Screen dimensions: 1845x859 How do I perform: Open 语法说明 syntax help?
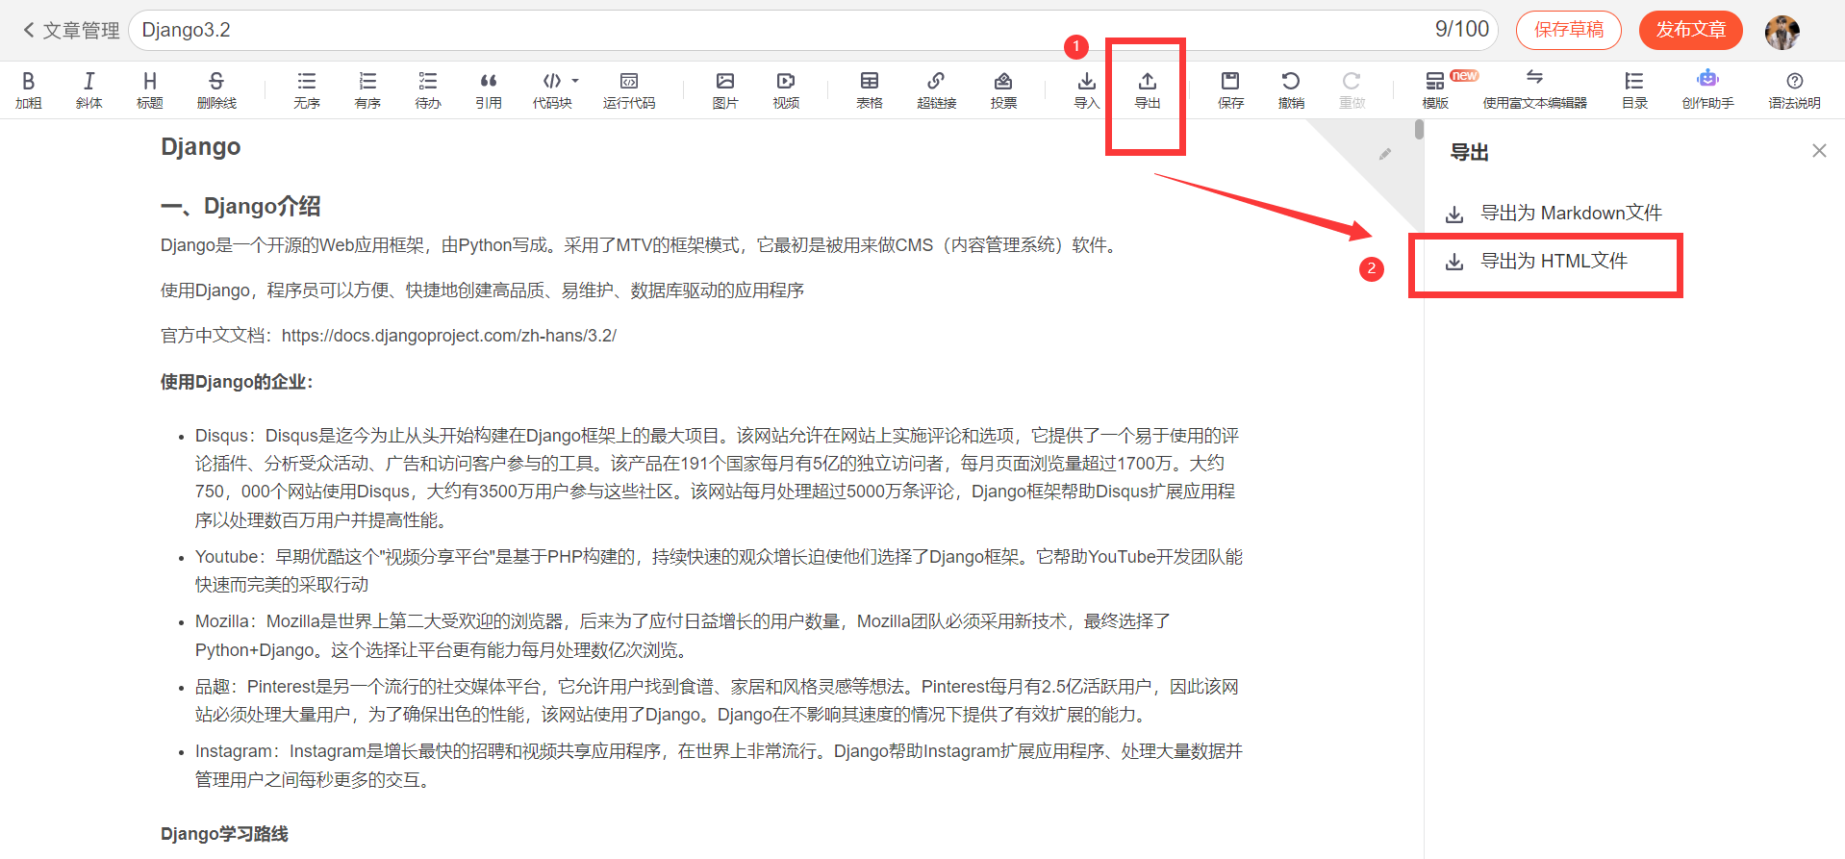(x=1794, y=89)
